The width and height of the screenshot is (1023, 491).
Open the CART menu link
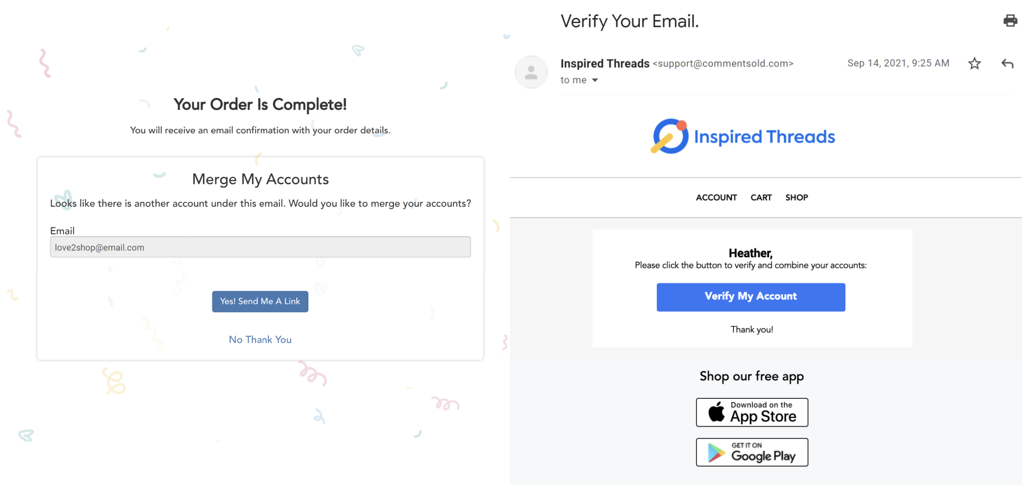tap(761, 197)
